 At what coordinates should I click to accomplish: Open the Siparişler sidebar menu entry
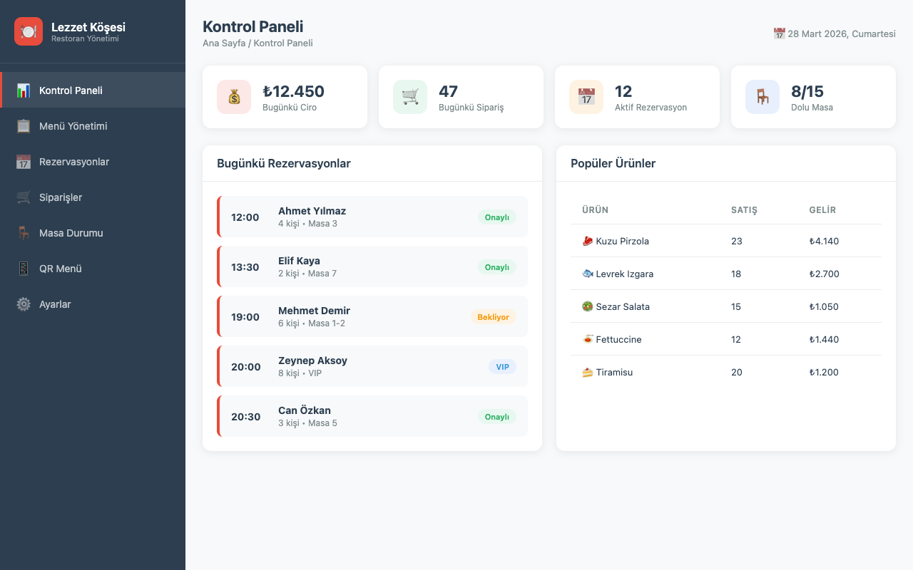point(93,197)
